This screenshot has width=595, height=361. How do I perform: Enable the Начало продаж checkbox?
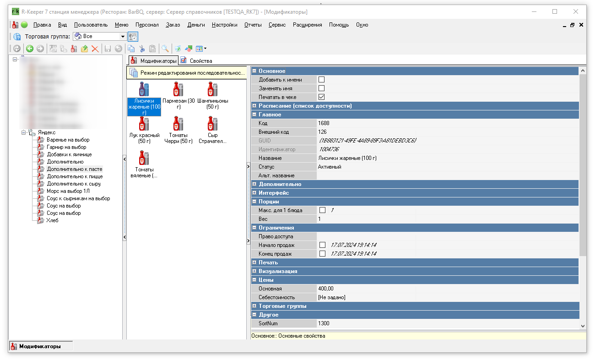coord(323,245)
